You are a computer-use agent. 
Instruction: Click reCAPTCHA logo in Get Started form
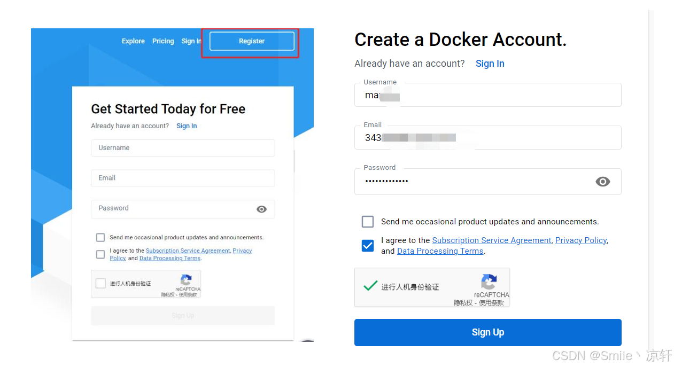[186, 280]
